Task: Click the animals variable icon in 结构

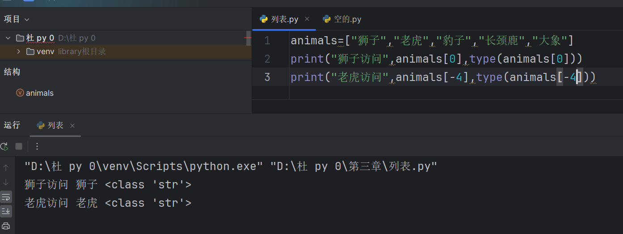Action: click(x=20, y=93)
